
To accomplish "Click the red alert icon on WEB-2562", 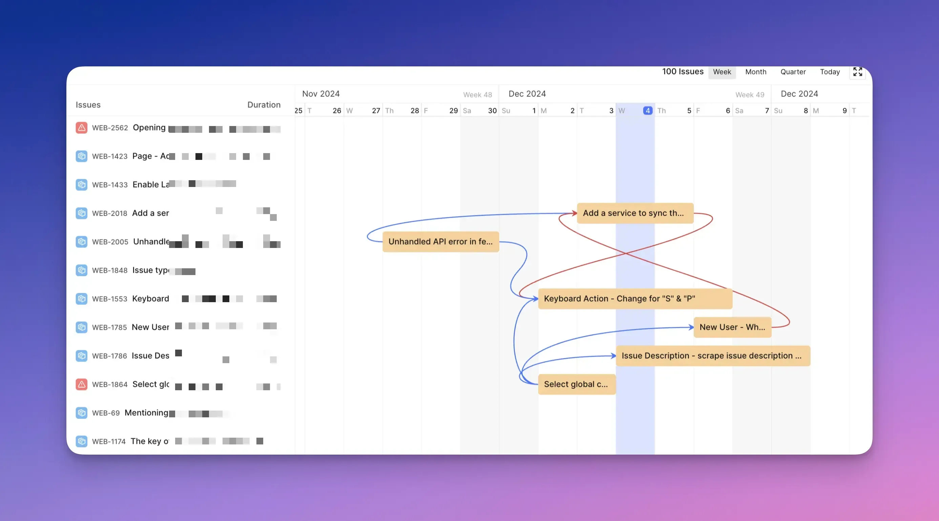I will coord(81,128).
